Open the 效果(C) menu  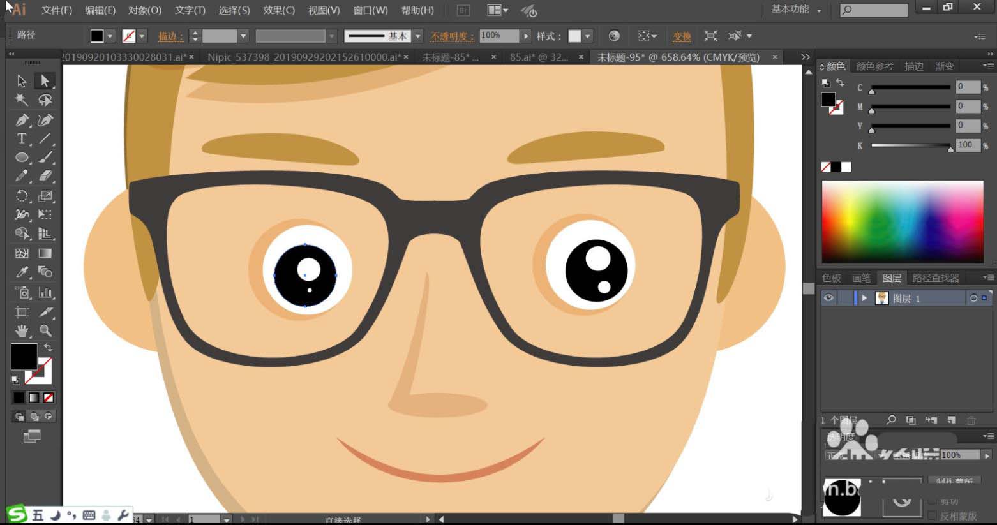279,10
